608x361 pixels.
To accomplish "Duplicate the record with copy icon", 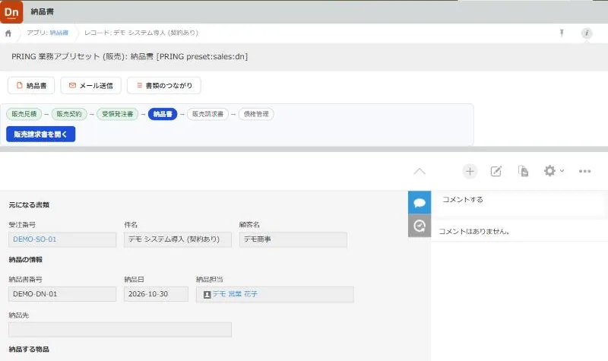I will 523,171.
